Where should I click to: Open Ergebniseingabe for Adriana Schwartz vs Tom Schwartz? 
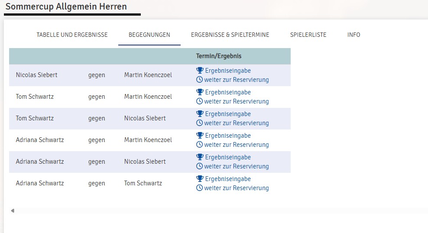tap(228, 179)
